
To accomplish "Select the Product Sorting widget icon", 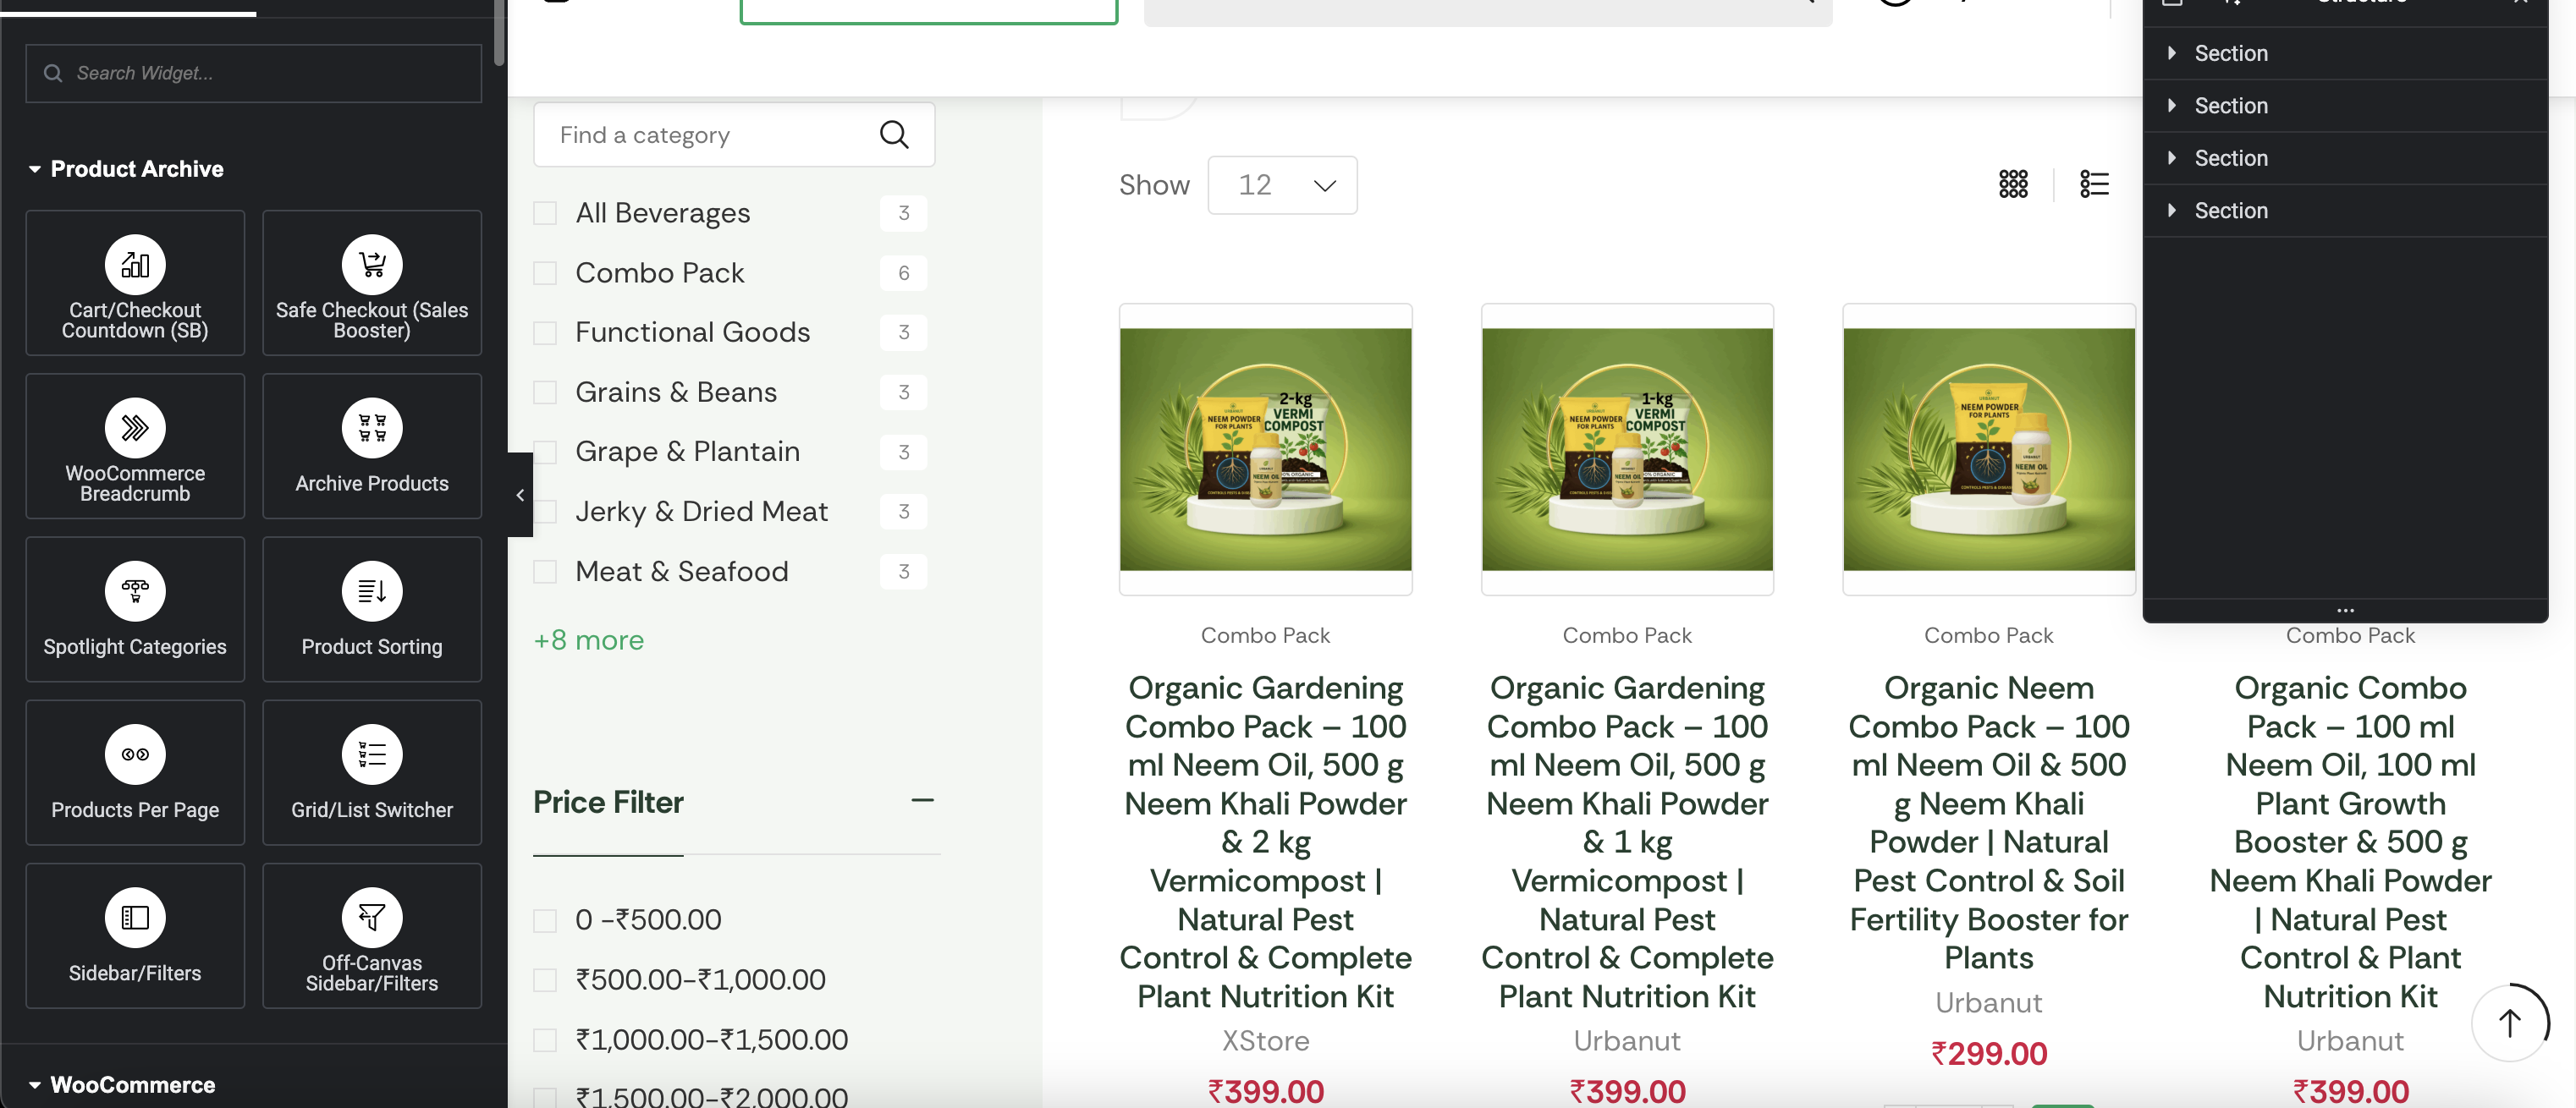I will pos(371,591).
